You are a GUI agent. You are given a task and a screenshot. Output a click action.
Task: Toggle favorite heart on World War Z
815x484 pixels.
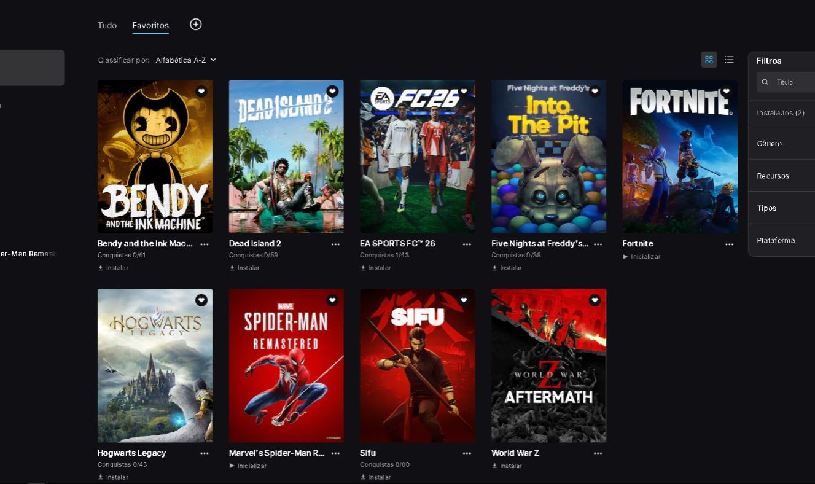click(595, 300)
